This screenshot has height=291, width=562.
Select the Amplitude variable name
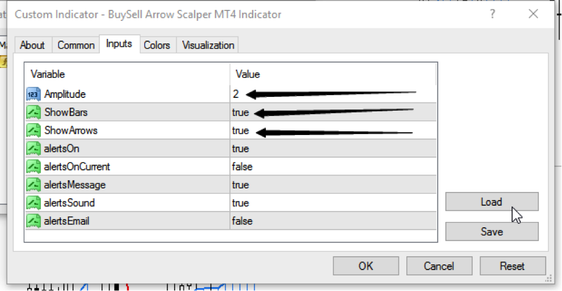coord(65,94)
